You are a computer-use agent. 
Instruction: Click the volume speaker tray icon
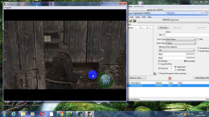click(192, 114)
